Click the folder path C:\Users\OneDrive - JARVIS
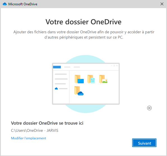167x156 pixels. 35,130
